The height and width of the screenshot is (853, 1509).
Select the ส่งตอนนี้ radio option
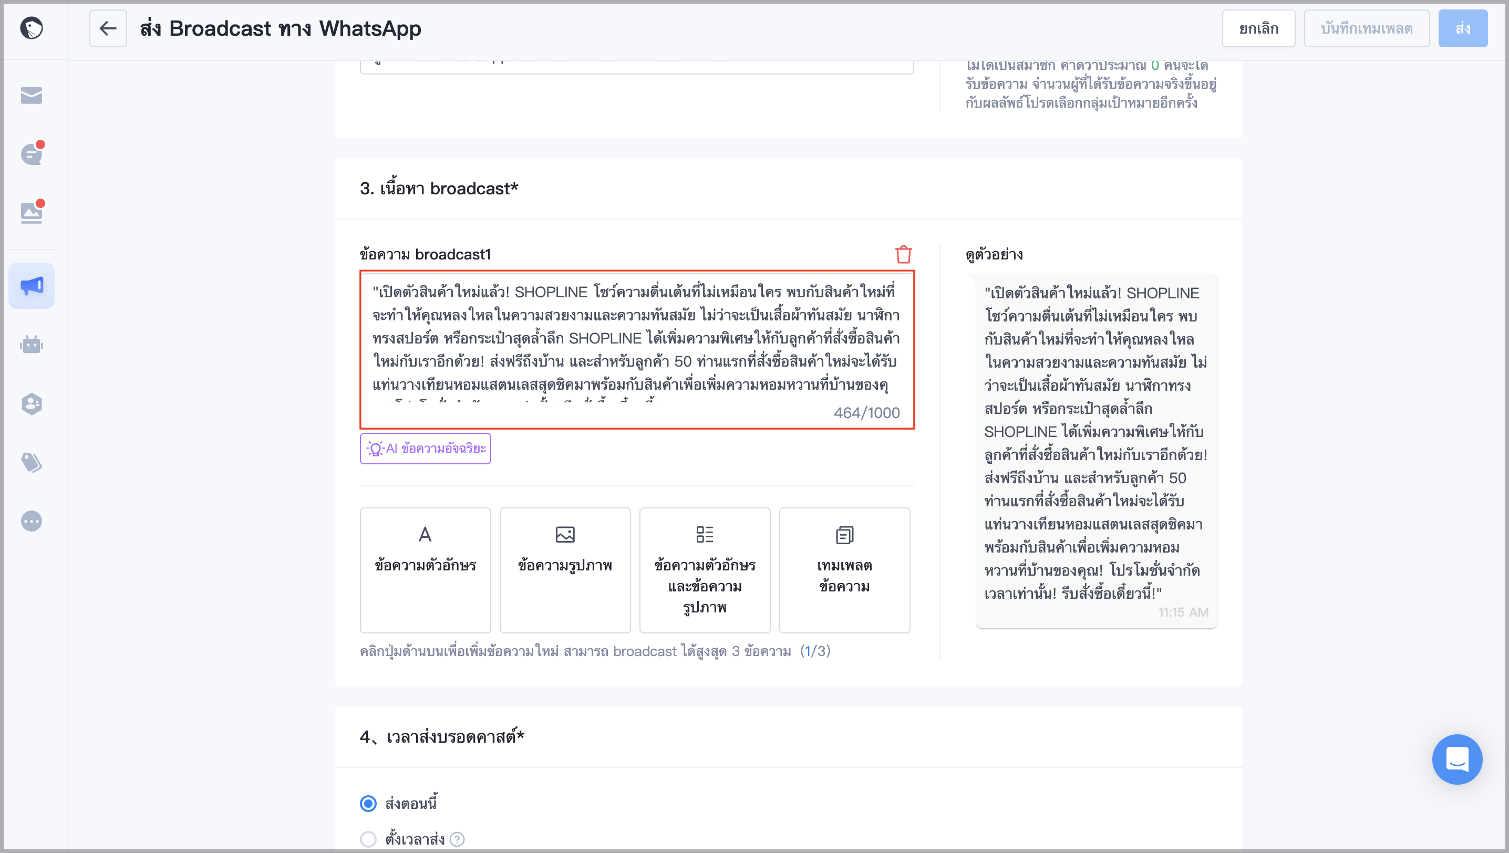click(x=368, y=803)
